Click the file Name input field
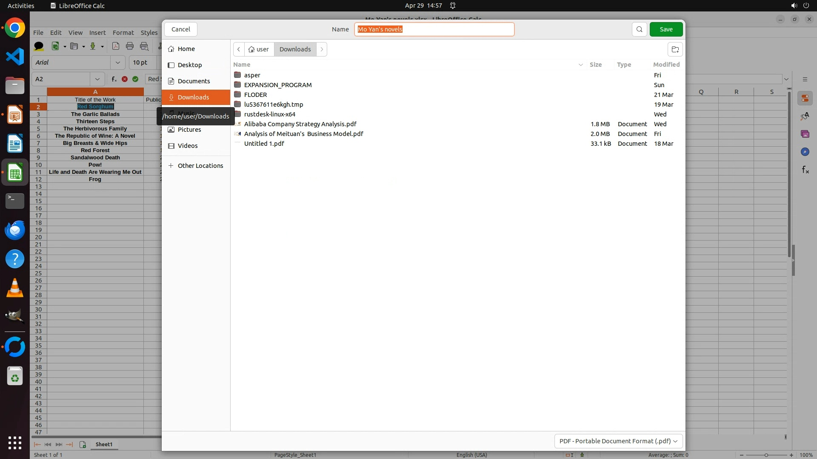Image resolution: width=817 pixels, height=459 pixels. 434,29
